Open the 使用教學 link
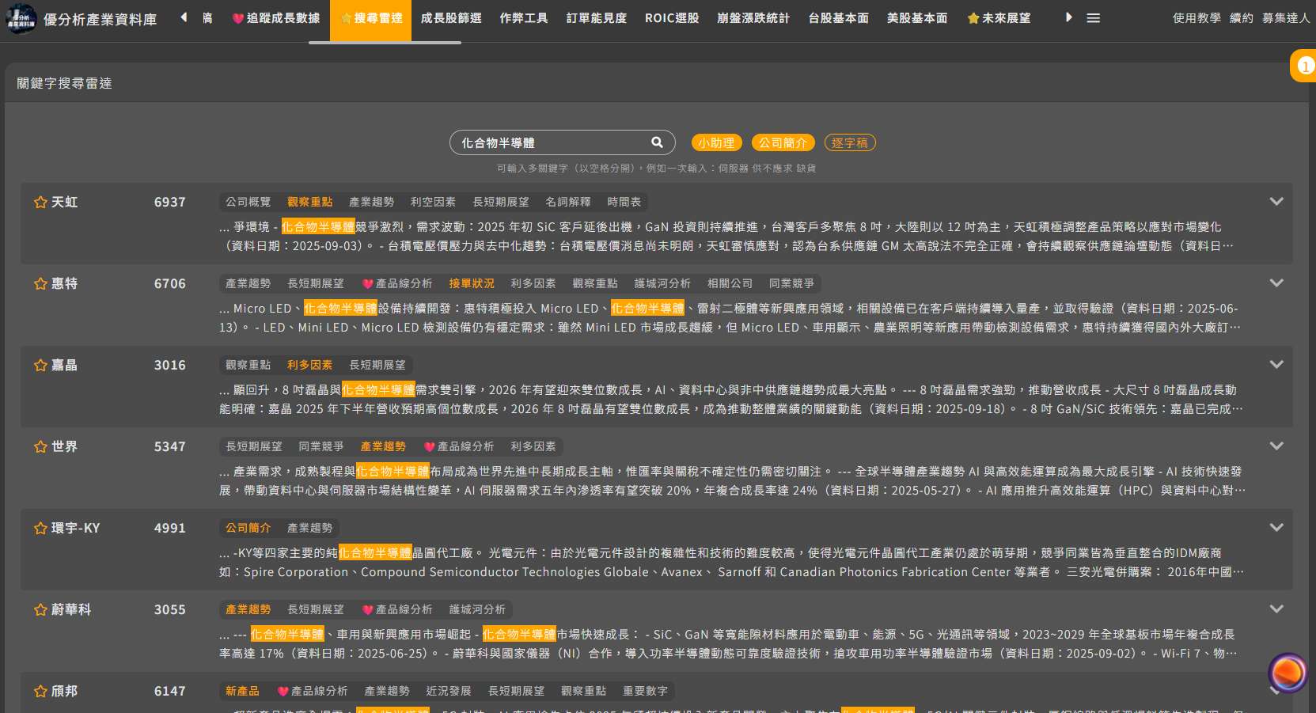Image resolution: width=1316 pixels, height=713 pixels. 1196,18
